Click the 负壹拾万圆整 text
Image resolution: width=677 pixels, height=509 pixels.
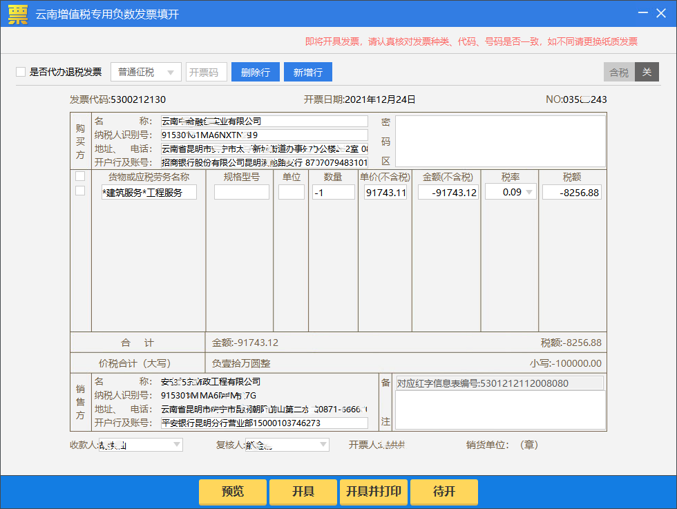point(241,363)
